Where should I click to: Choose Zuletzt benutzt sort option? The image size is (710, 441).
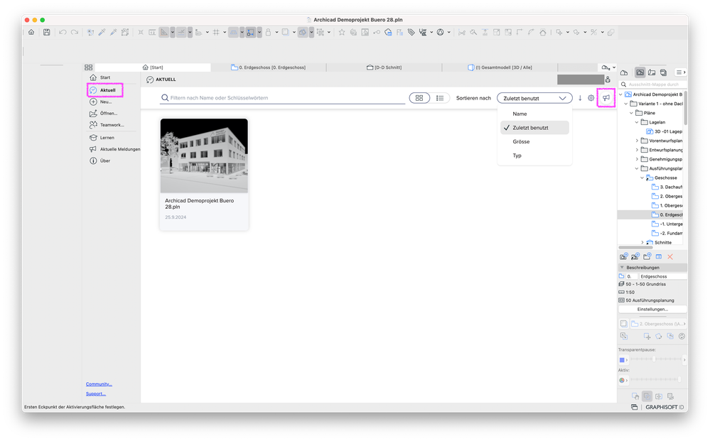[534, 128]
